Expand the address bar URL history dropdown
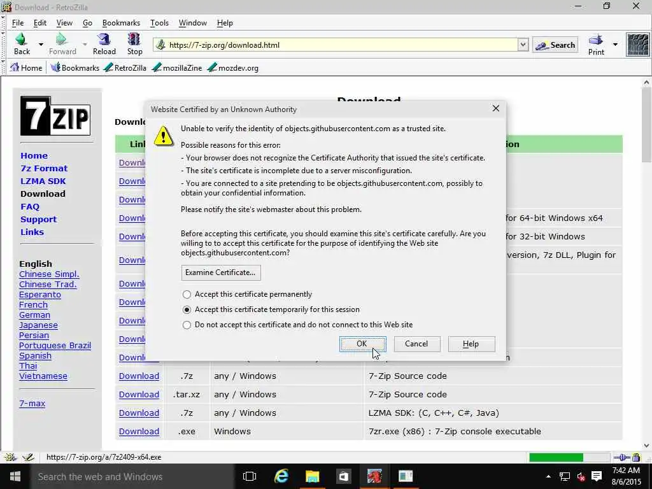 point(523,45)
